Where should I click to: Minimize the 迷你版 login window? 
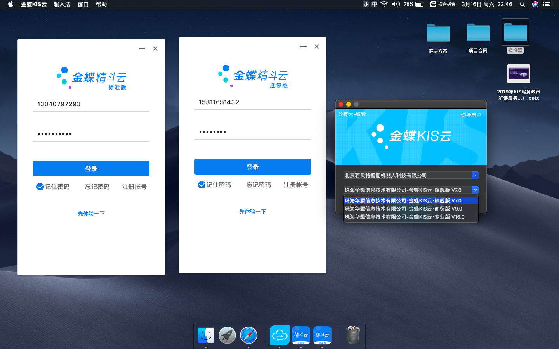(x=304, y=47)
